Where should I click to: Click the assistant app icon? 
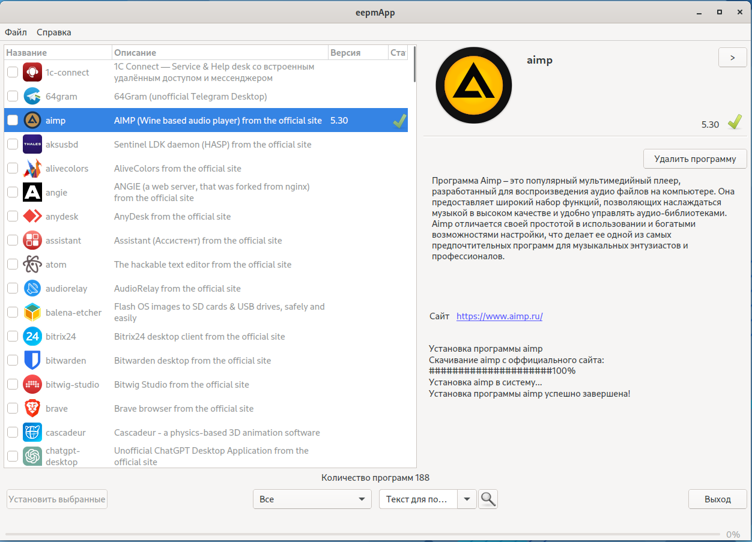pos(32,240)
